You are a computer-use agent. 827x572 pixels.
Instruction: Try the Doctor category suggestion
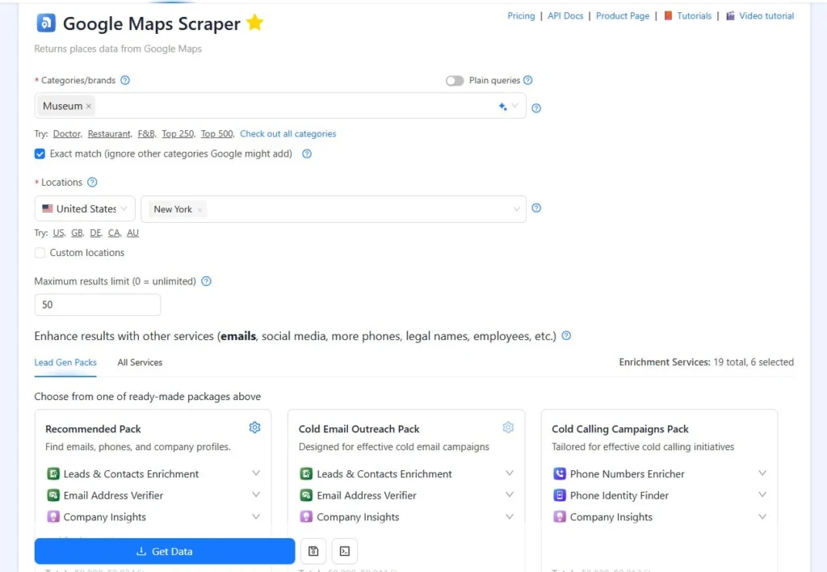67,134
